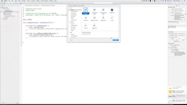Open the Apple menu

(x=2, y=1)
